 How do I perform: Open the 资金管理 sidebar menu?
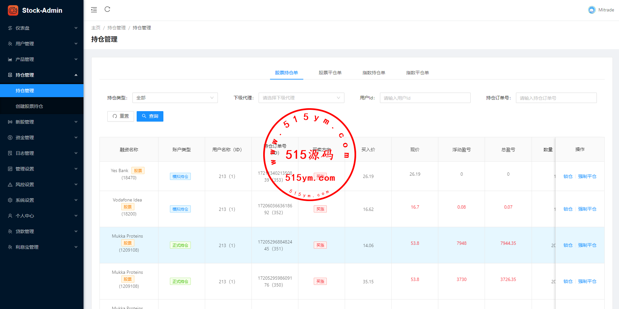(x=42, y=138)
